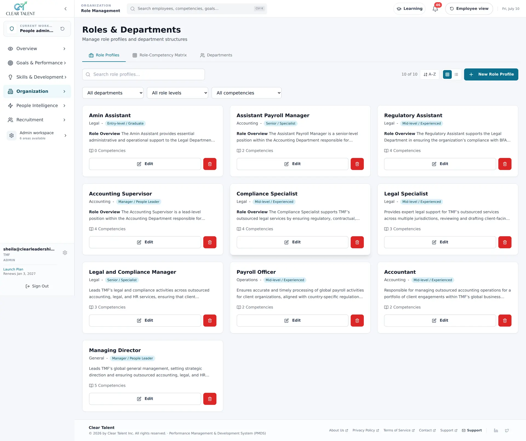This screenshot has width=526, height=441.
Task: Switch to list view layout
Action: click(456, 74)
